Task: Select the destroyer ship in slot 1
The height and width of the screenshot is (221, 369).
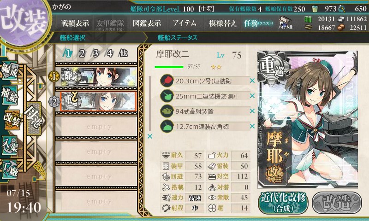Action: tap(99, 76)
